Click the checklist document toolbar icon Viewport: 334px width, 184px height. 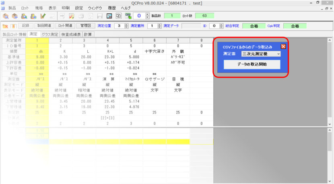point(72,16)
